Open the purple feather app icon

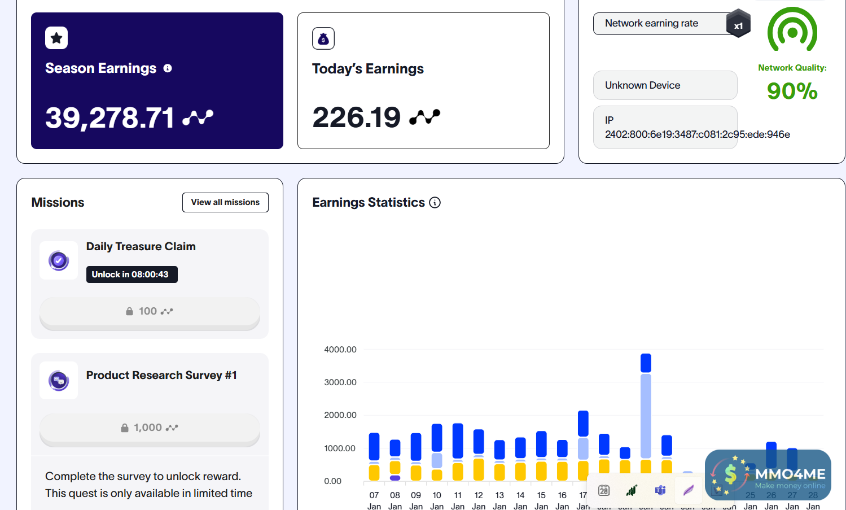(689, 490)
